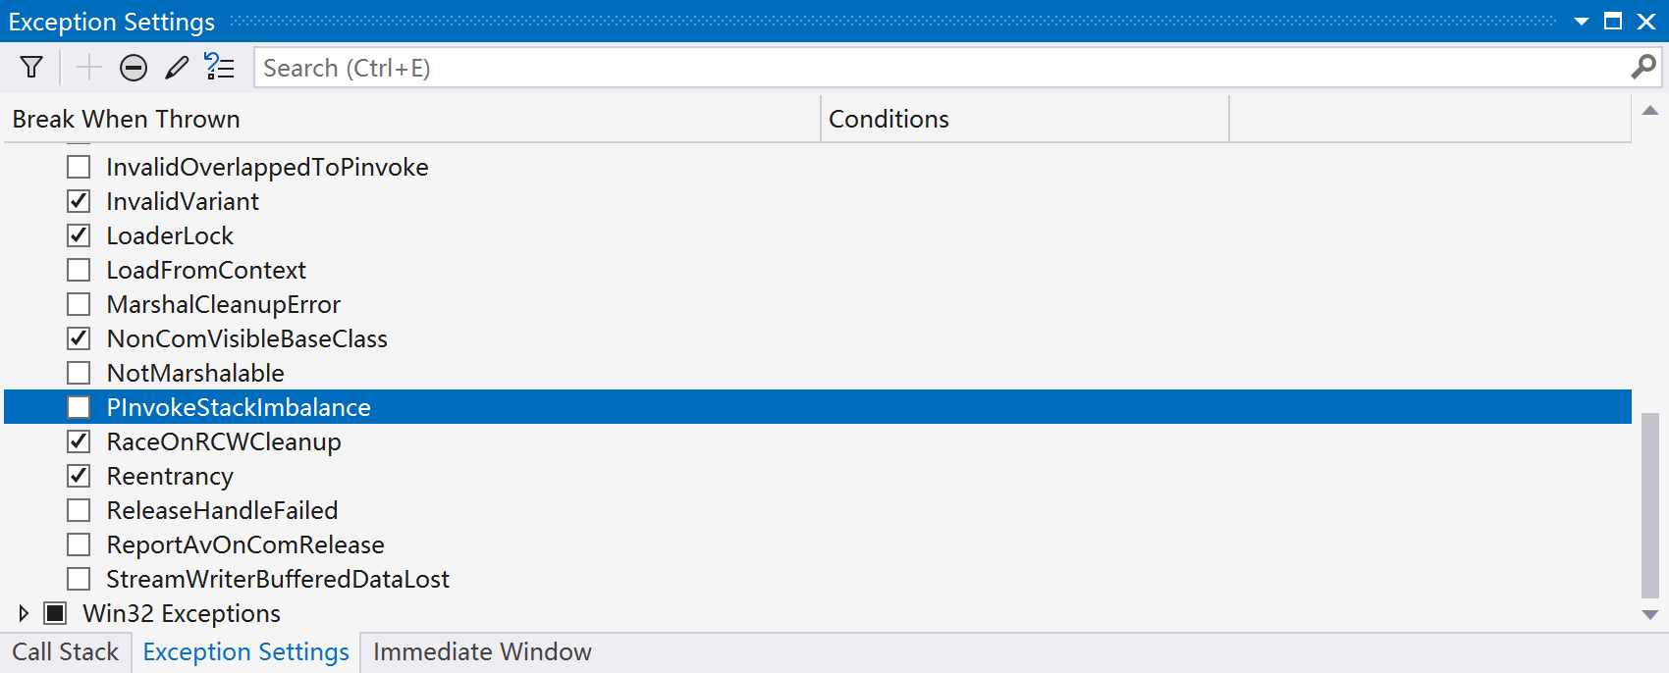Open the Immediate Window tab
This screenshot has height=673, width=1669.
[x=482, y=652]
